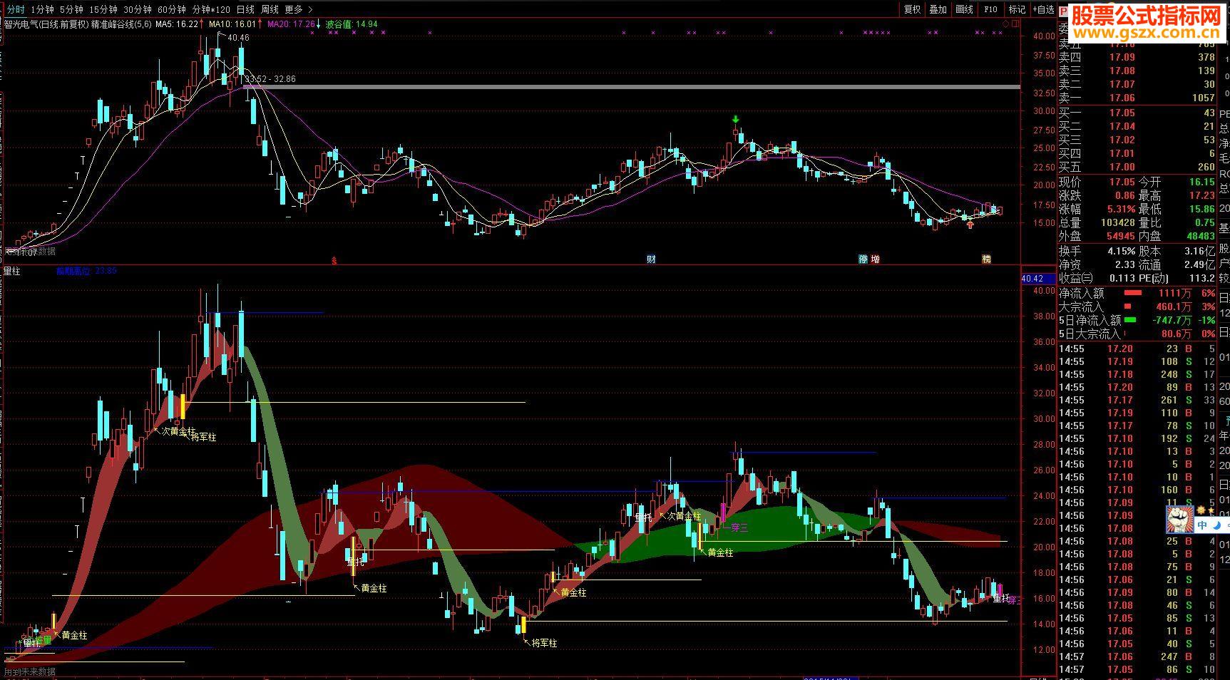Viewport: 1230px width, 680px height.
Task: Select the 30分钟 period tab
Action: point(138,9)
